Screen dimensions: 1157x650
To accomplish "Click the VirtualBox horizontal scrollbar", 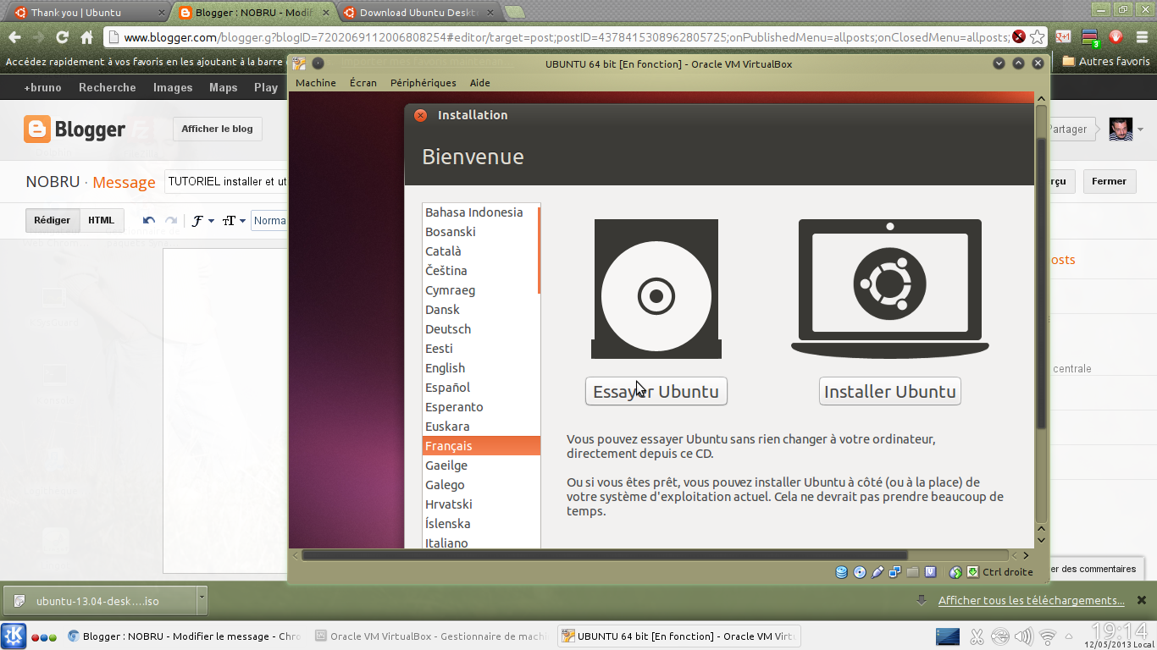I will point(657,555).
